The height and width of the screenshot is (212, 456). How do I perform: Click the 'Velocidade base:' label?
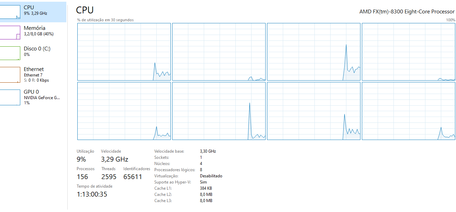(169, 151)
